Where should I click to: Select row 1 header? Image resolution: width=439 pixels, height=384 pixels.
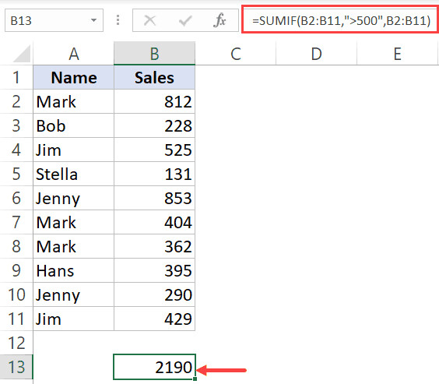coord(16,77)
